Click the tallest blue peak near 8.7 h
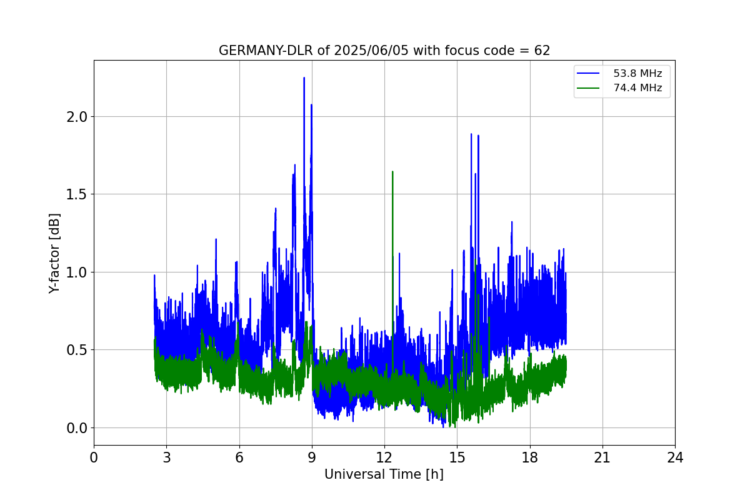Image resolution: width=750 pixels, height=500 pixels. click(x=304, y=79)
